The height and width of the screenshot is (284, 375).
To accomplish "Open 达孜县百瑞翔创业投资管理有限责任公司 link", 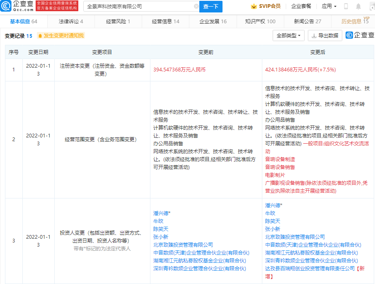I will pyautogui.click(x=310, y=269).
